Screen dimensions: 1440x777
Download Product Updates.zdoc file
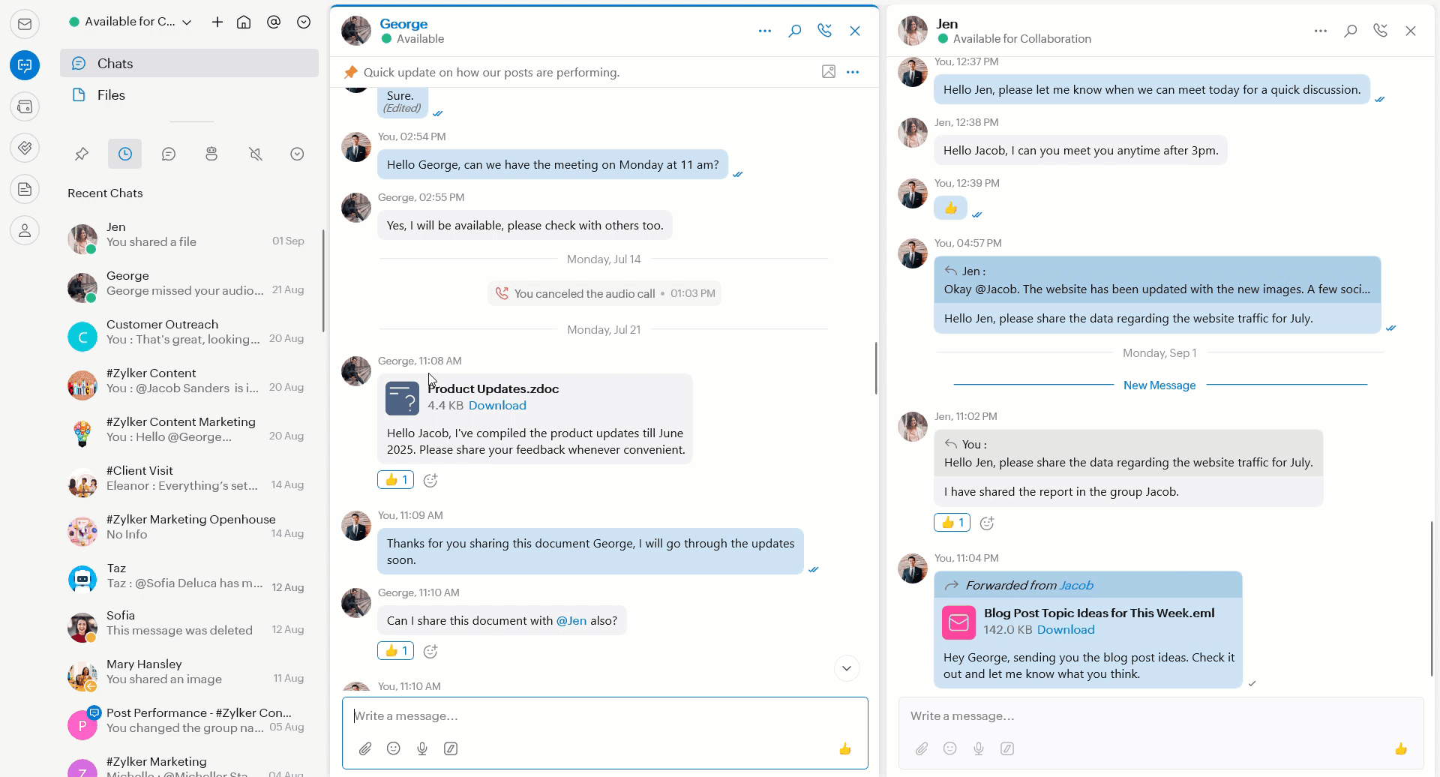(x=497, y=406)
